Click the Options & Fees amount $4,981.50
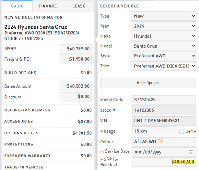199x170 pixels. tap(82, 133)
